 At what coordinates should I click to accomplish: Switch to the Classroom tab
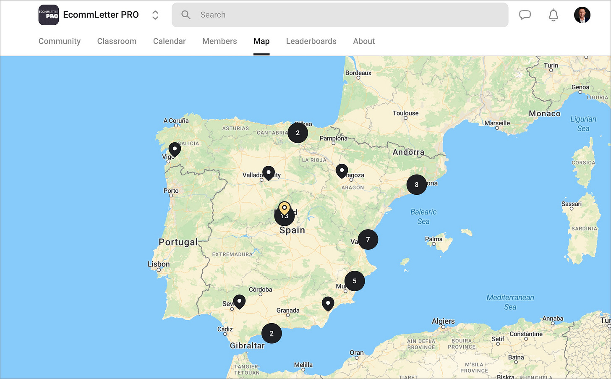pos(117,41)
